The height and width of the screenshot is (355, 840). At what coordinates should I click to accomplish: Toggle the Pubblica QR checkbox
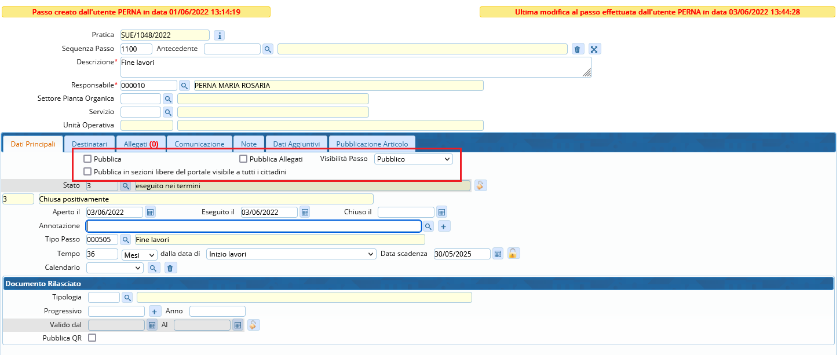(x=92, y=338)
